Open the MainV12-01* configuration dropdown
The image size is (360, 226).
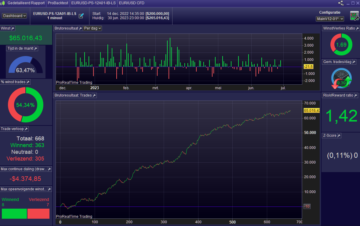(x=330, y=19)
